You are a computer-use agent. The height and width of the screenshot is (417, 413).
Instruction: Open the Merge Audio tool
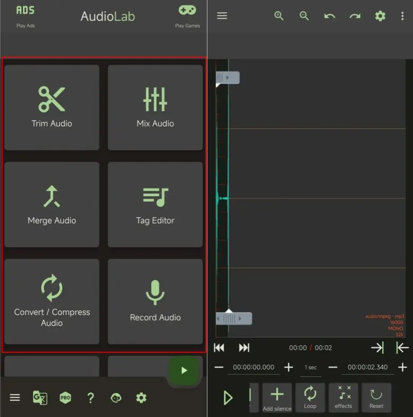click(x=52, y=204)
